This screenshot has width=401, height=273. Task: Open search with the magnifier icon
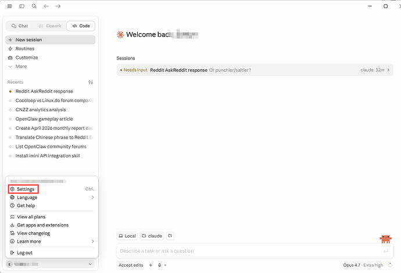(34, 6)
